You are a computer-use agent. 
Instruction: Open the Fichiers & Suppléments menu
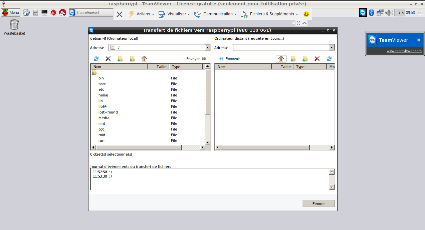(x=269, y=14)
